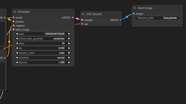Viewport: 186px width, 104px height.
Task: Click the pink link midpoint after LATENT output
Action: point(77,19)
